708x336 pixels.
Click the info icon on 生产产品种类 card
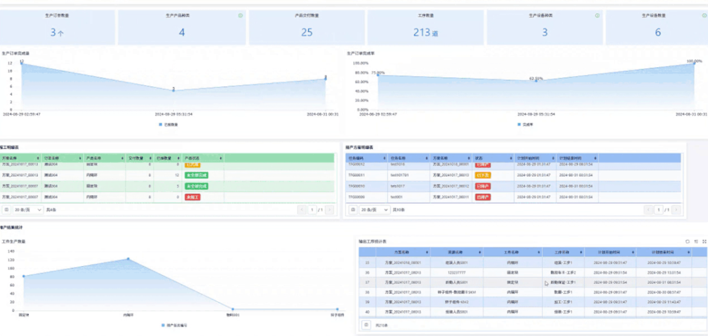240,16
